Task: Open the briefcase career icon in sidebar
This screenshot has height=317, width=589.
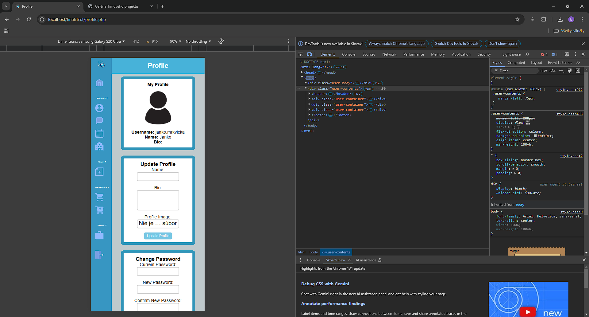Action: coord(99,235)
